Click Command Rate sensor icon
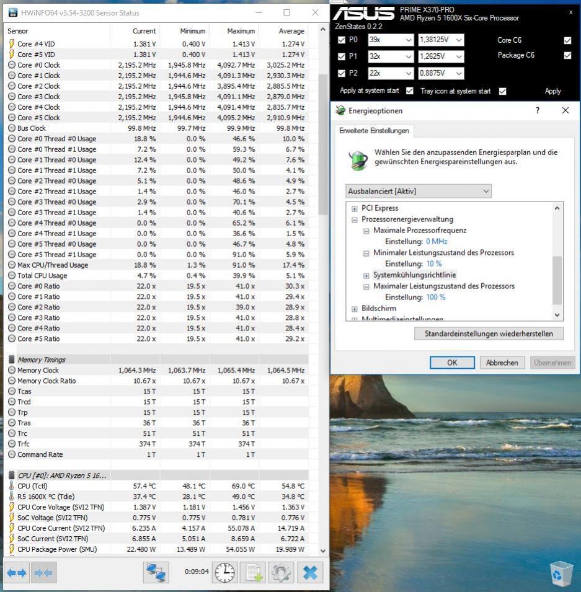This screenshot has height=592, width=581. [12, 454]
